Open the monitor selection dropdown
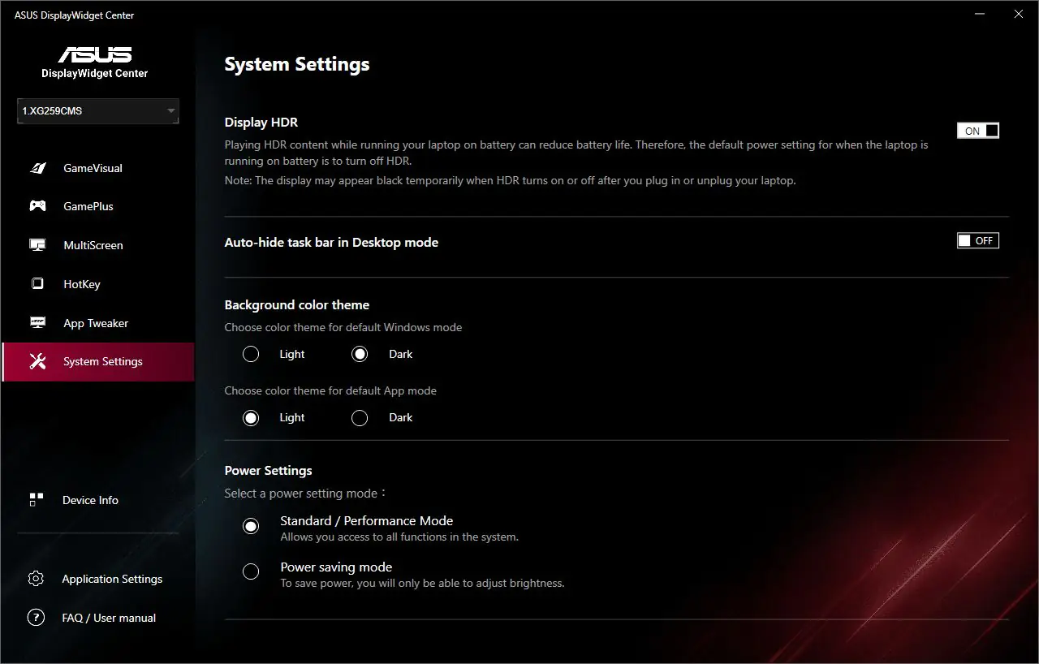The width and height of the screenshot is (1039, 664). click(x=170, y=111)
